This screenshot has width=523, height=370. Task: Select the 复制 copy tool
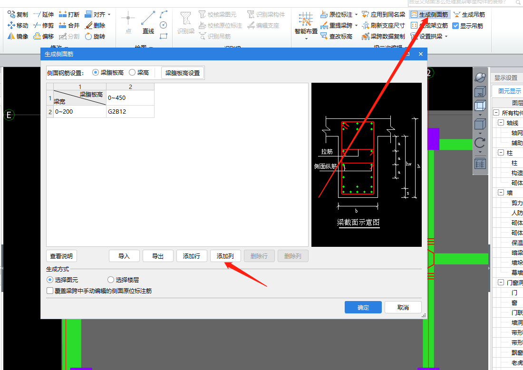coord(18,14)
